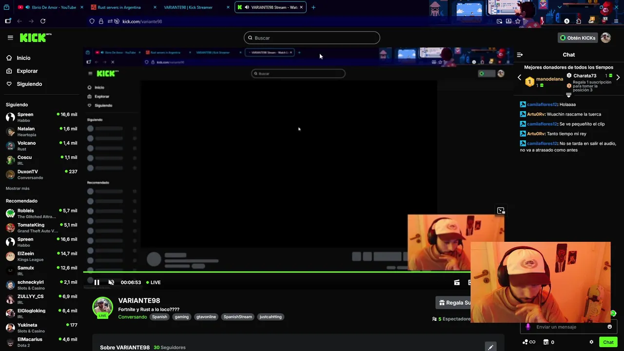
Task: Close the Rust servers in Argentina tab
Action: pyautogui.click(x=155, y=7)
